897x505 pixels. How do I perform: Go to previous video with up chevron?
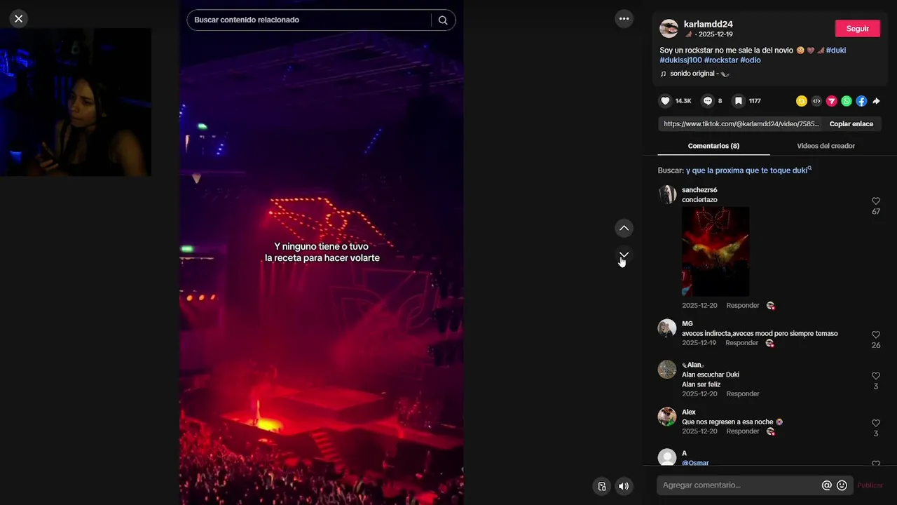click(x=624, y=228)
